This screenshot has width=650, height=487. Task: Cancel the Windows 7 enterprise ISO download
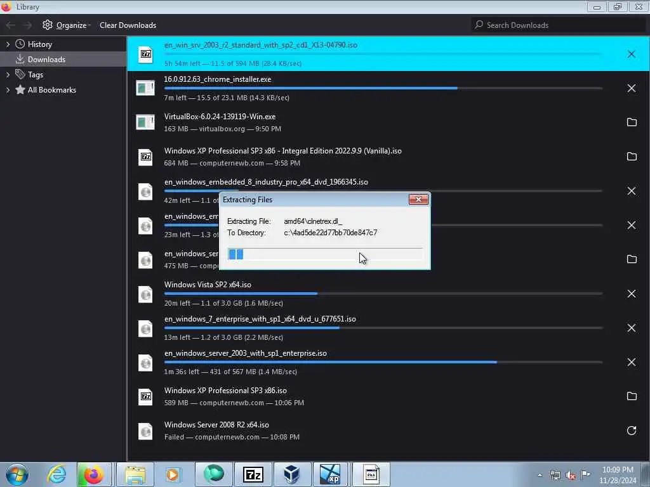(x=631, y=328)
